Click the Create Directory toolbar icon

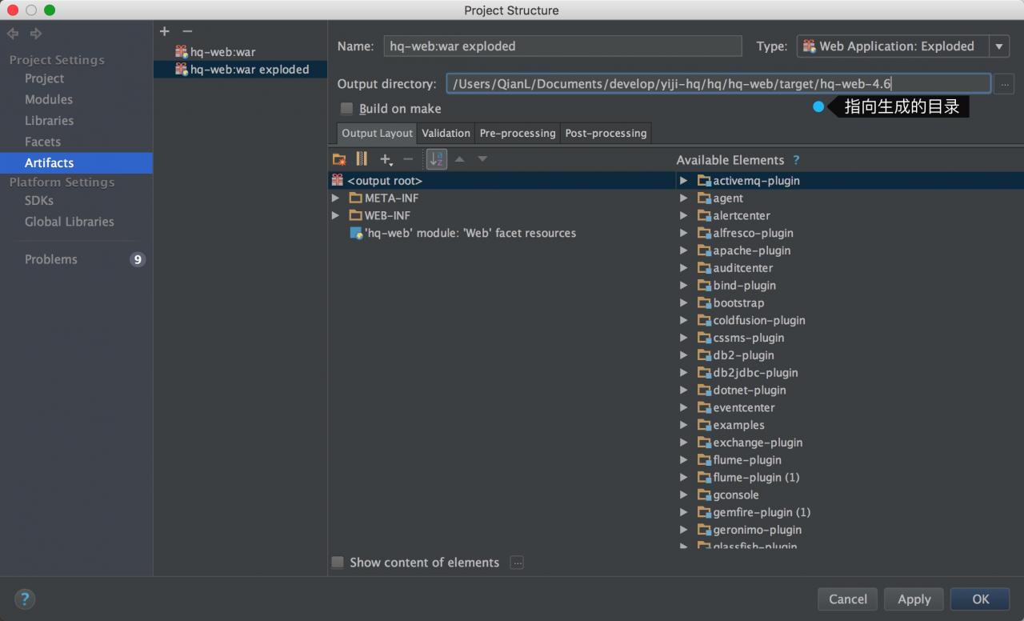pyautogui.click(x=339, y=159)
